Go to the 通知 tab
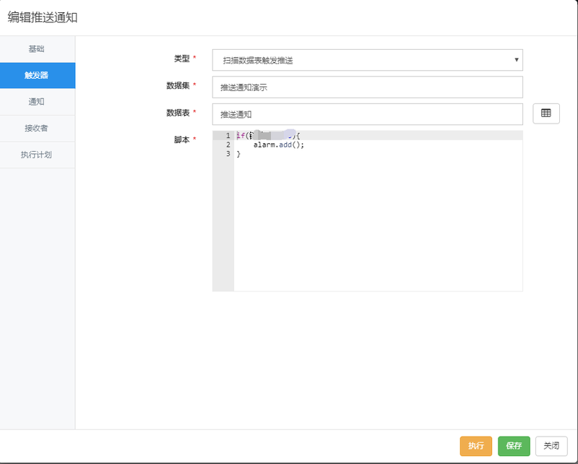This screenshot has height=464, width=578. [37, 102]
